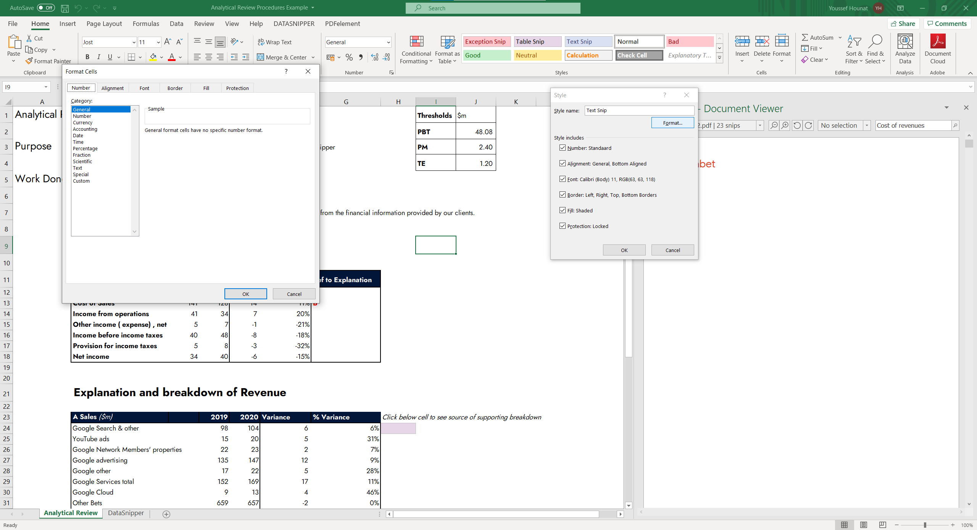Click the Cut scissors icon

coord(29,38)
